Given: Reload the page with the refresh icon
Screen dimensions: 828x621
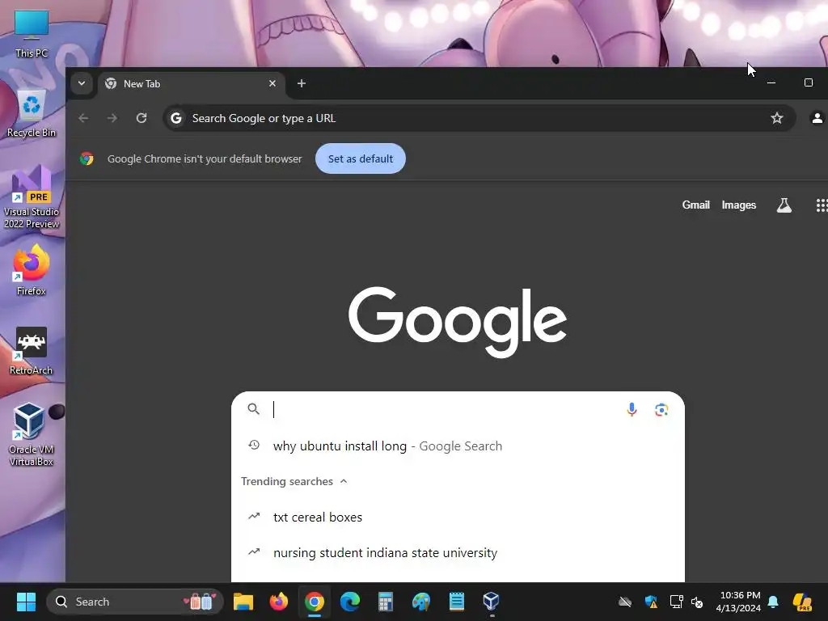Looking at the screenshot, I should tap(142, 118).
